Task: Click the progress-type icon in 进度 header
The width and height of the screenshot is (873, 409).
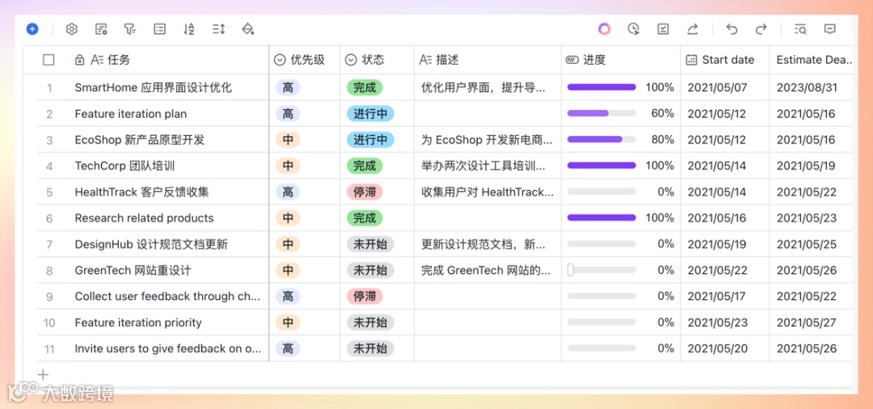Action: click(x=572, y=60)
